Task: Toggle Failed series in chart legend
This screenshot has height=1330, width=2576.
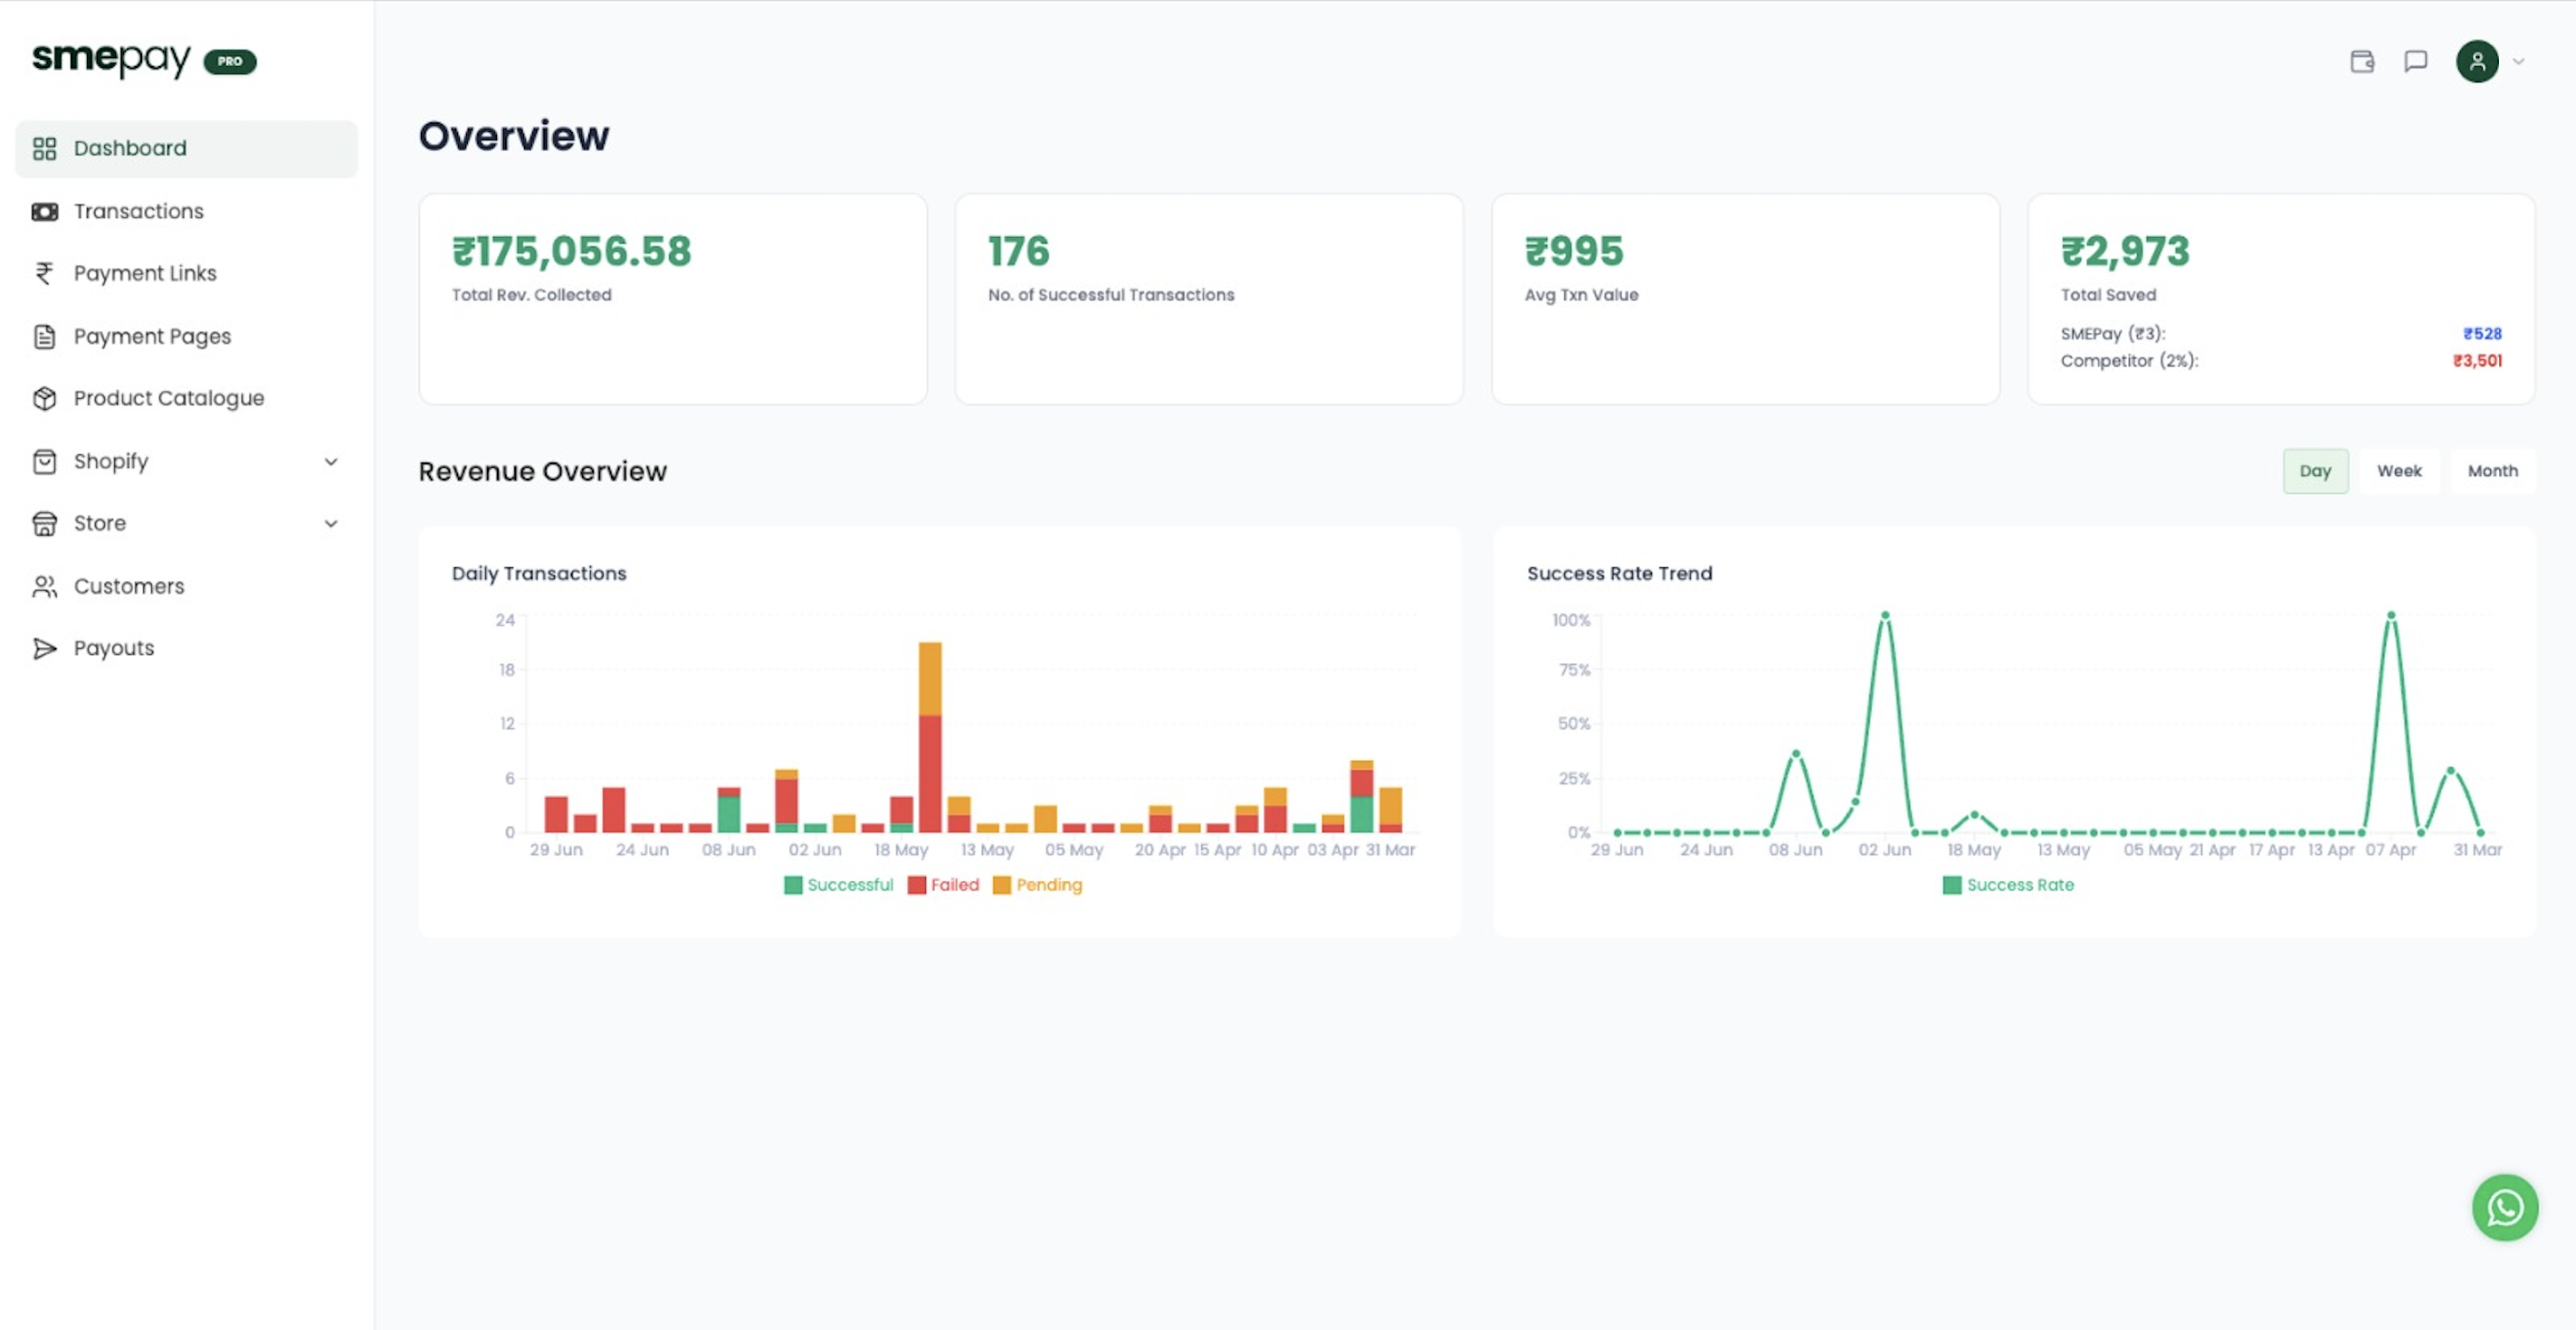Action: pyautogui.click(x=943, y=886)
